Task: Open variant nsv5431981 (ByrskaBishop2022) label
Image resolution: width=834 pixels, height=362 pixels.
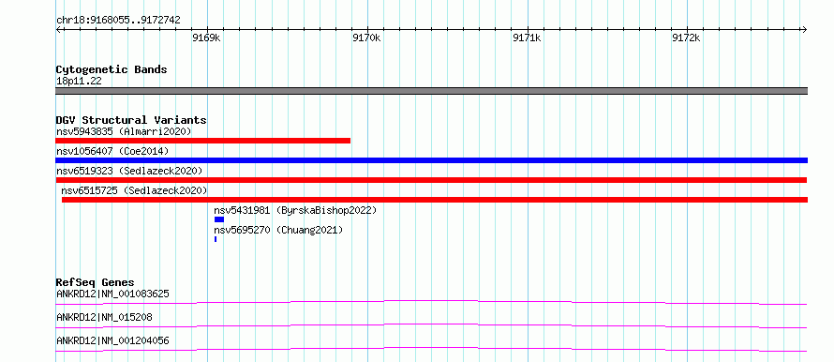Action: pos(295,210)
